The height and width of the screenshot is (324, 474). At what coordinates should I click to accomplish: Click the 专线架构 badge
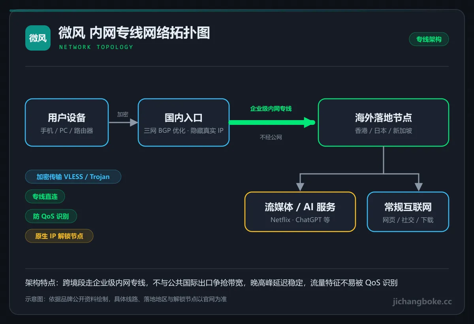[x=429, y=39]
